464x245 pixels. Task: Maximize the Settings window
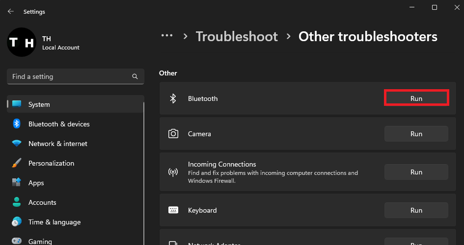point(435,7)
